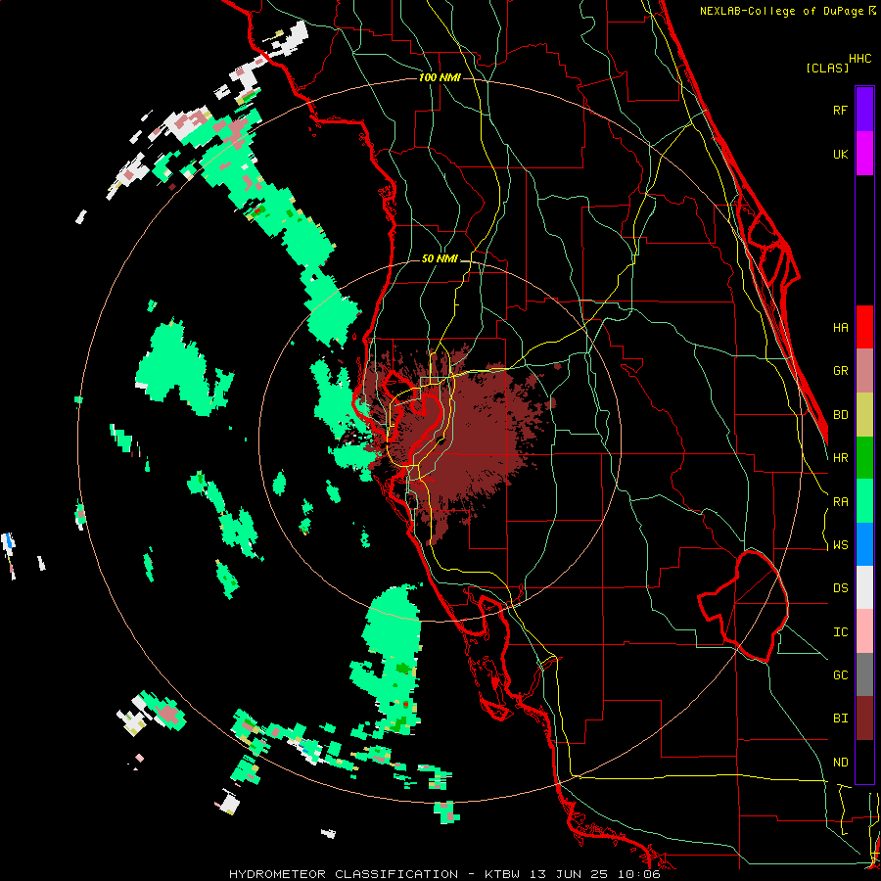Click the NEXLAB-College of DuPage text
This screenshot has width=881, height=881.
click(x=781, y=11)
